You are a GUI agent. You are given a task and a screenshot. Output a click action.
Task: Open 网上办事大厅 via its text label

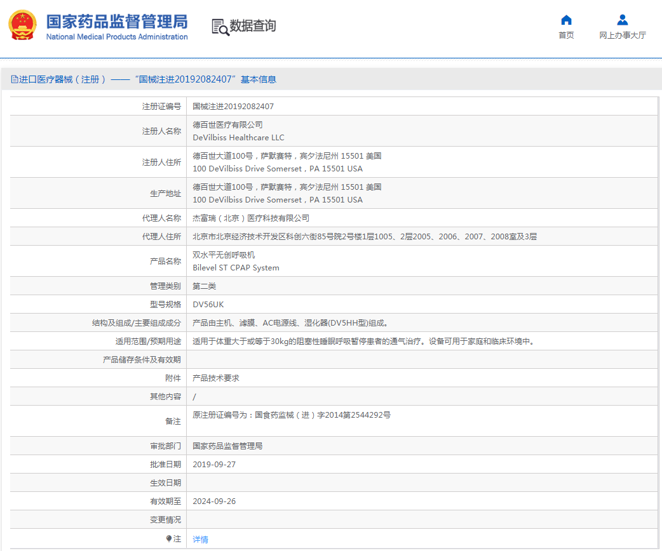click(623, 36)
